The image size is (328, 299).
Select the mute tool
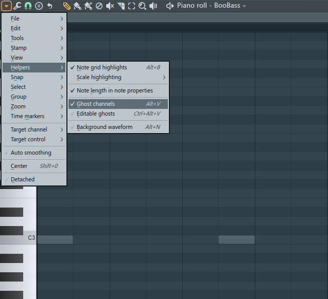point(110,6)
